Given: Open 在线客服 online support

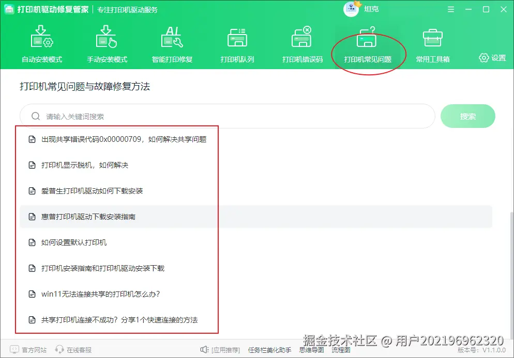Looking at the screenshot, I should point(73,350).
